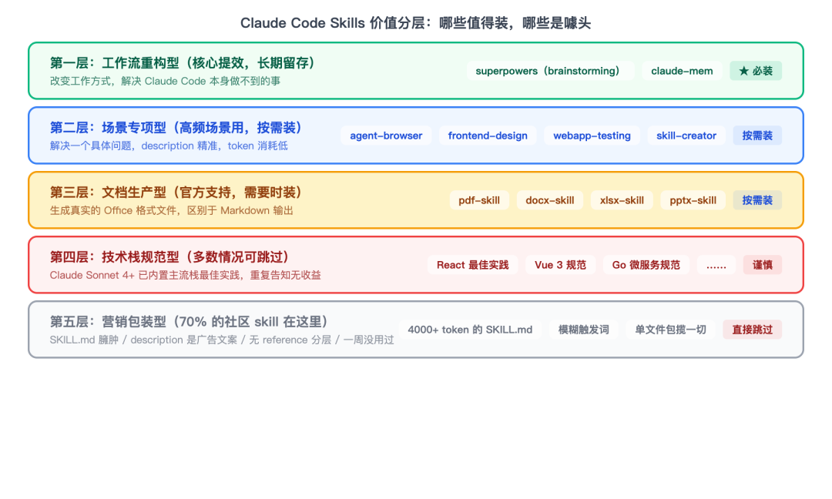
Task: Click the xlsx-skill tag
Action: click(x=622, y=200)
